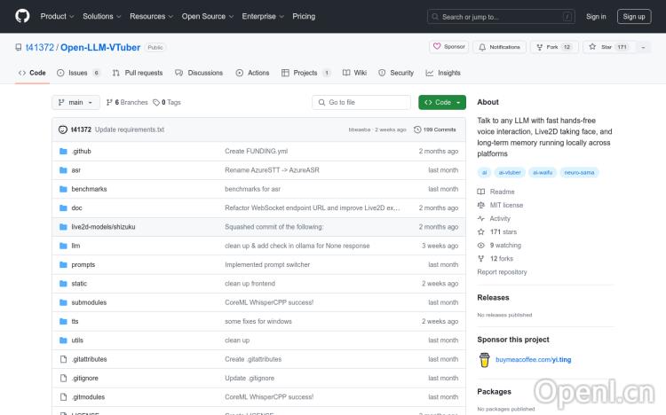Click the Go to file search field
Screen dimensions: 666x415
(x=361, y=102)
